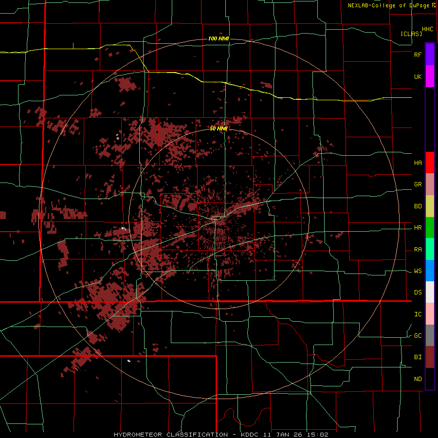Click the RA legend label
The image size is (438, 438).
(x=418, y=250)
